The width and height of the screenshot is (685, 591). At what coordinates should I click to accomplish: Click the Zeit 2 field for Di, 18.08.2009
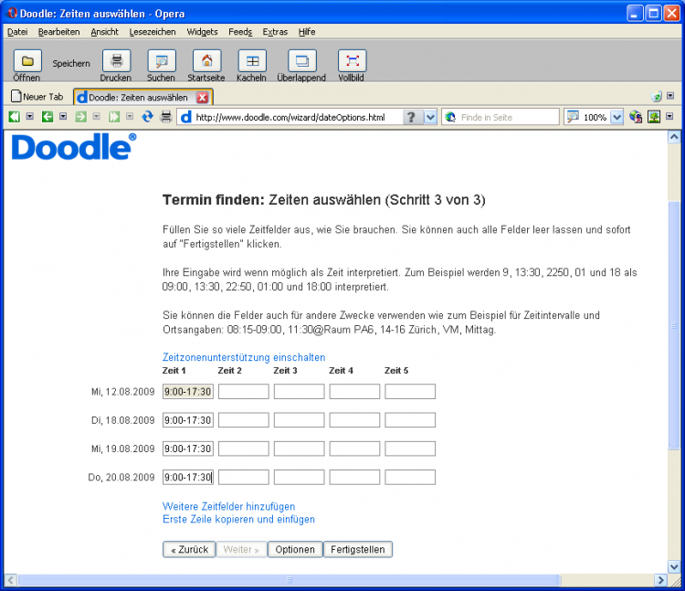click(243, 420)
